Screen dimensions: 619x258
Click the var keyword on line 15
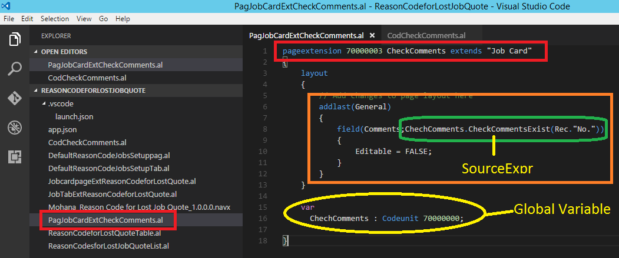[x=307, y=207]
